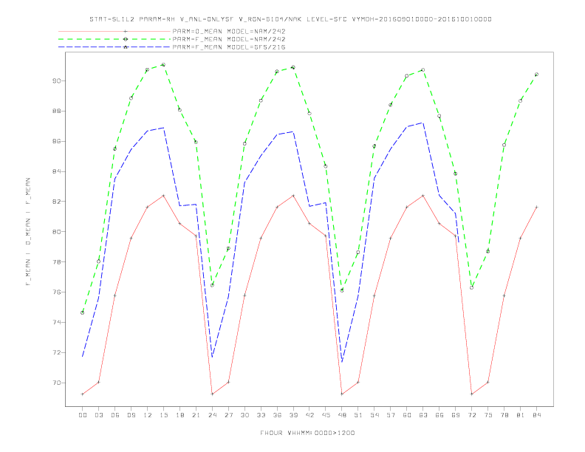Viewport: 585px width, 452px height.
Task: Click the x-axis tick label 60
Action: click(x=407, y=415)
